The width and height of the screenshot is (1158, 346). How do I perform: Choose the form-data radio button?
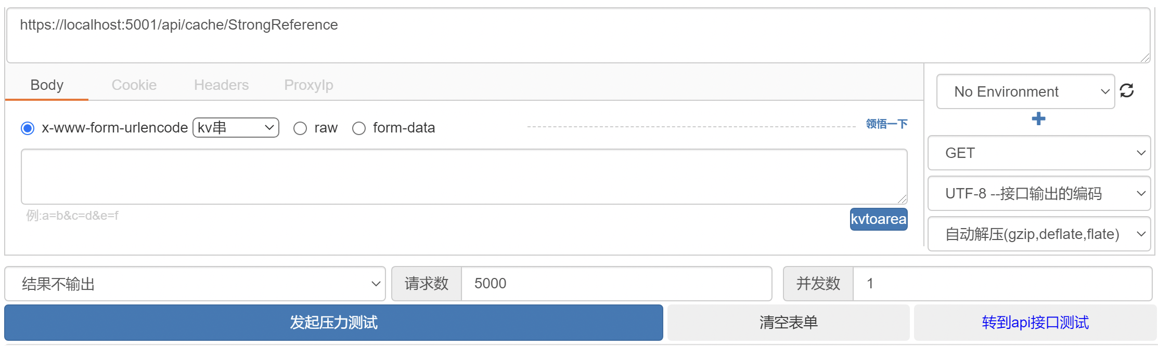pos(359,128)
